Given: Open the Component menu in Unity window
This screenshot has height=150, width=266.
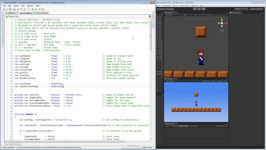Looking at the screenshot, I should click(166, 5).
